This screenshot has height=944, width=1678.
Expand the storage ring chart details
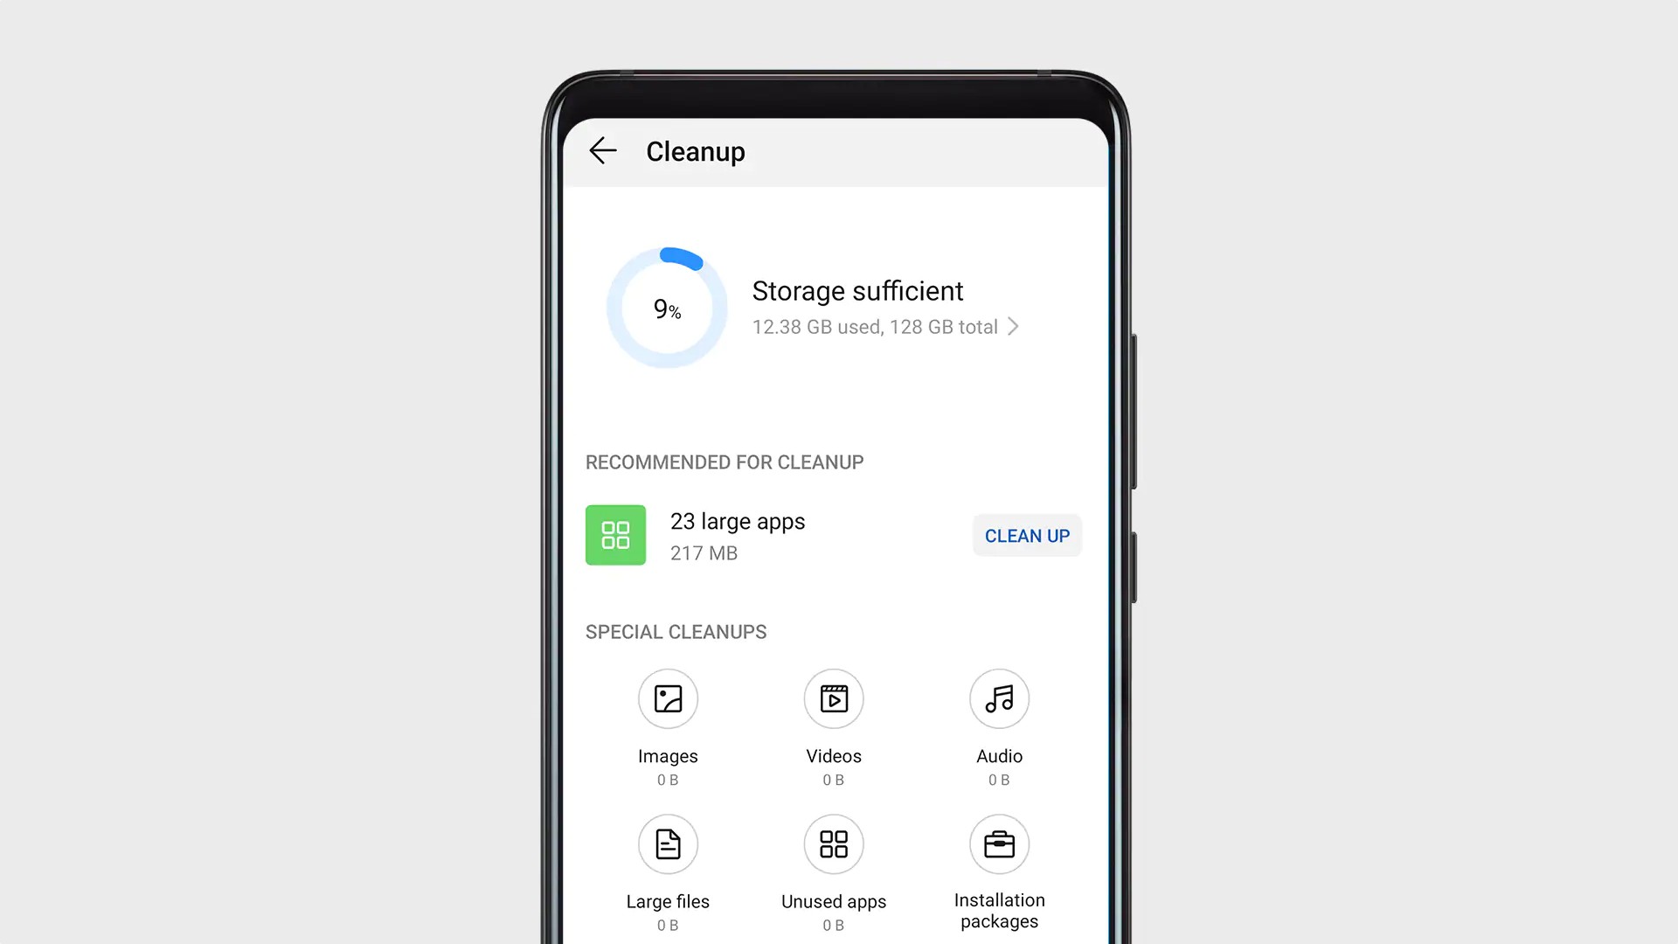pos(1014,328)
